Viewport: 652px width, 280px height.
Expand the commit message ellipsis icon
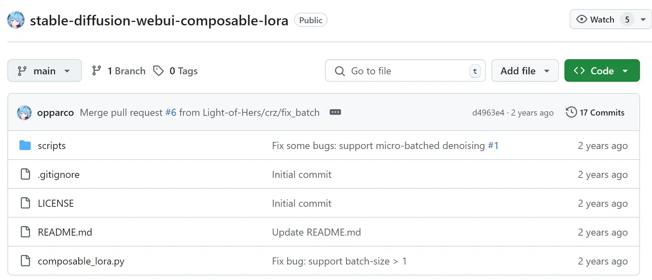(335, 112)
